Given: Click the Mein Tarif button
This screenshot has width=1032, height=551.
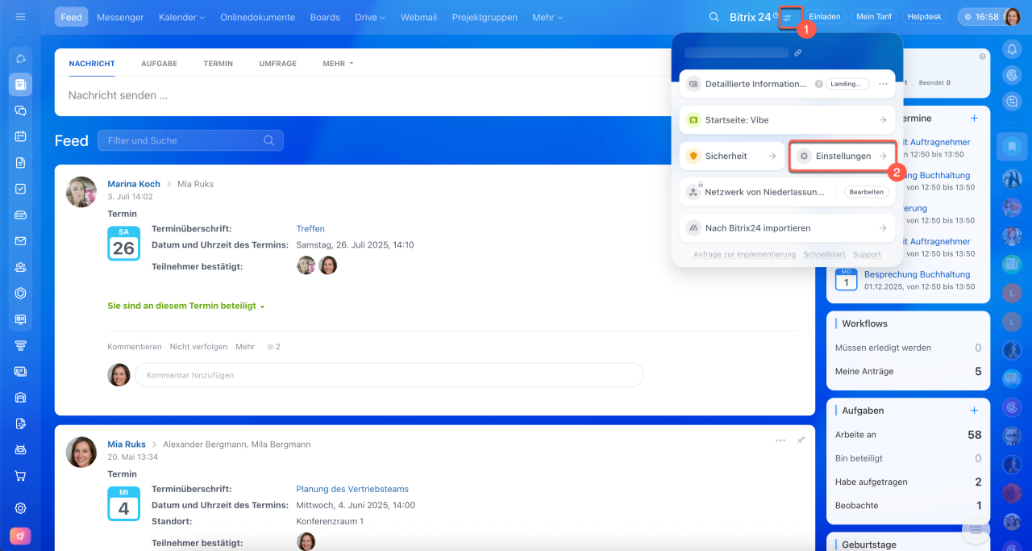Looking at the screenshot, I should (874, 17).
